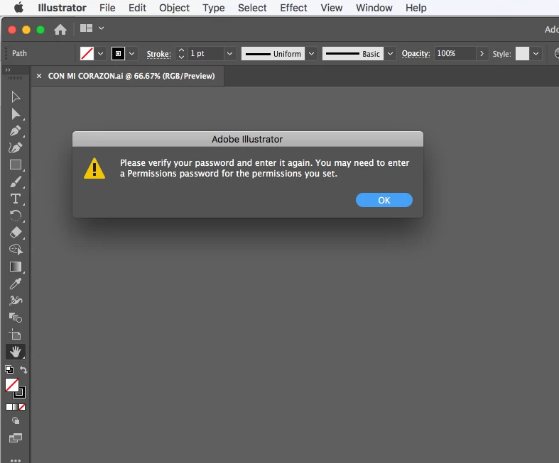Click the Stroke swatch in control bar

(118, 54)
